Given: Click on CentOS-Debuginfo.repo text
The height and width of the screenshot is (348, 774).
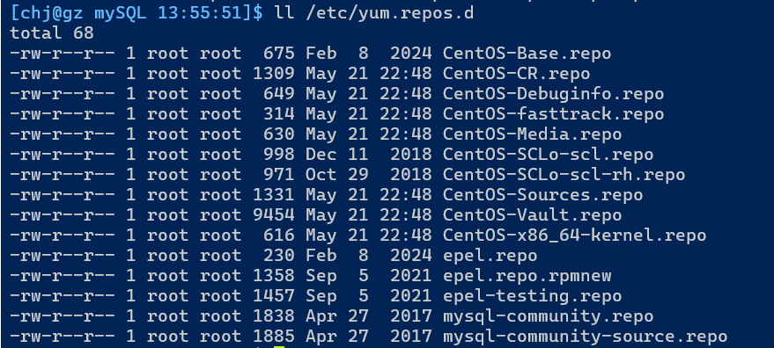Looking at the screenshot, I should point(553,94).
